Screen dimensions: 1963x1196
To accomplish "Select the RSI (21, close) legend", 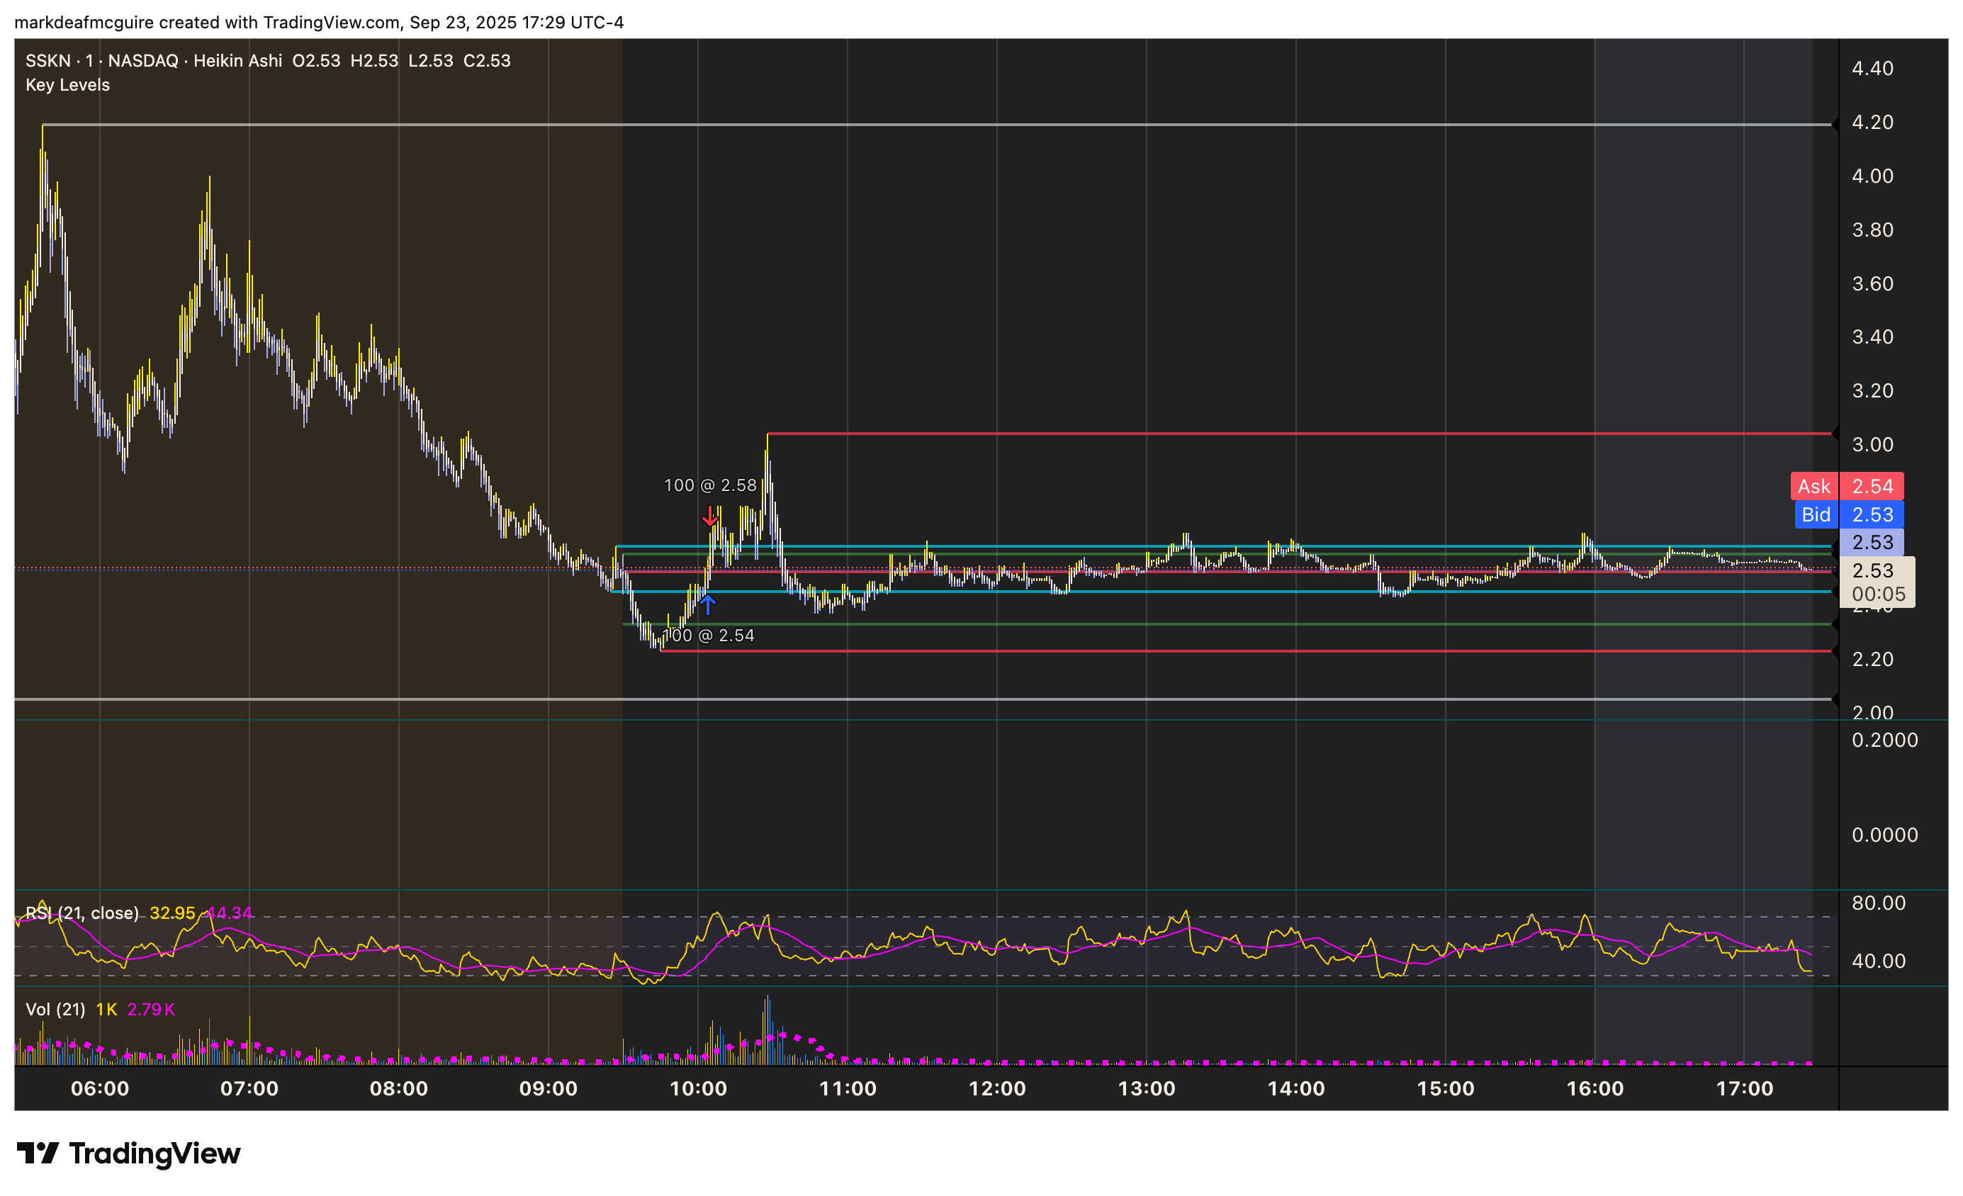I will [82, 913].
